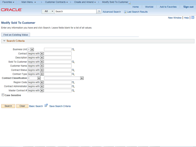The height and width of the screenshot is (147, 196).
Task: Go to Home link
Action: pos(135,7)
